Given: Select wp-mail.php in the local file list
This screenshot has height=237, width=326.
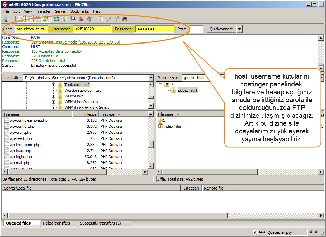Looking at the screenshot, I should pyautogui.click(x=20, y=163).
